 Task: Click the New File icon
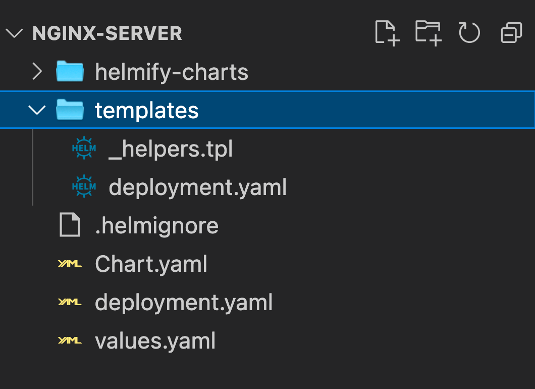coord(387,33)
